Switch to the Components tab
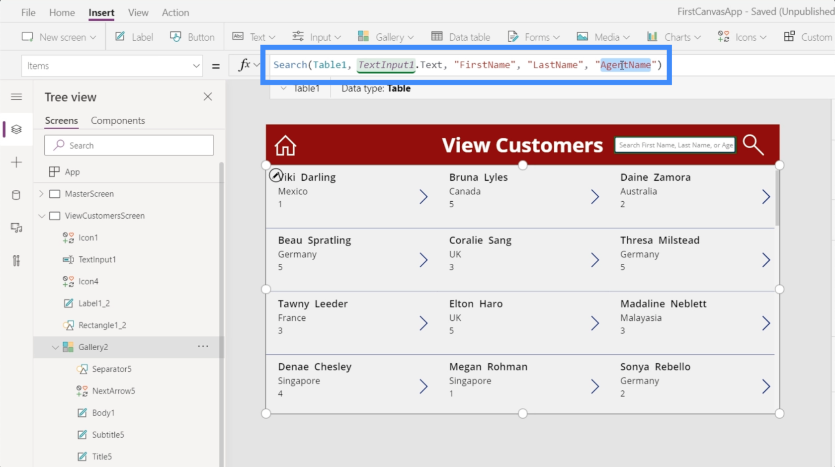Viewport: 835px width, 467px height. click(118, 121)
